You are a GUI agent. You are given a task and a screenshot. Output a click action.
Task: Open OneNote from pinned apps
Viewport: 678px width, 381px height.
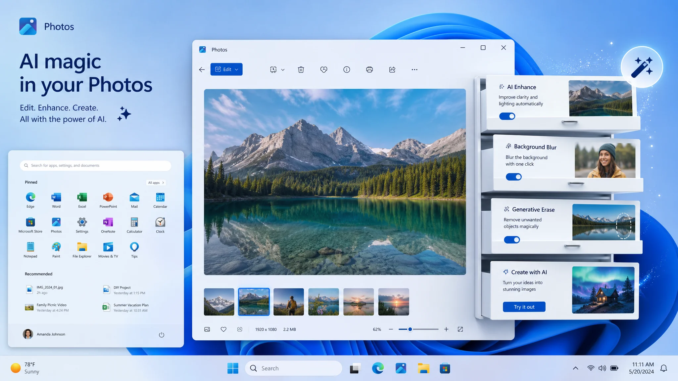(x=108, y=225)
